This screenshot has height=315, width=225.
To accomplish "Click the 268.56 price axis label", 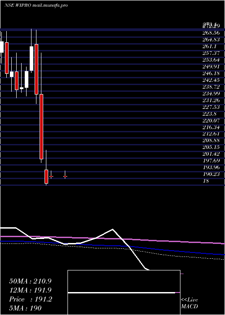I will pos(211,33).
